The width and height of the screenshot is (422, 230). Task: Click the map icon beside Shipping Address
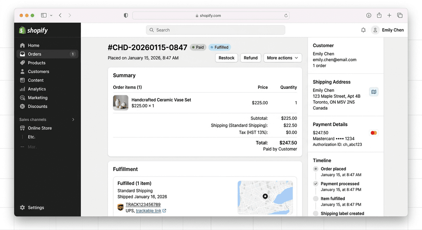373,92
